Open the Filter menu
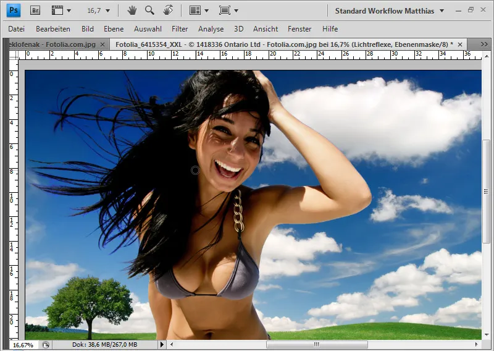The height and width of the screenshot is (351, 494). 180,29
